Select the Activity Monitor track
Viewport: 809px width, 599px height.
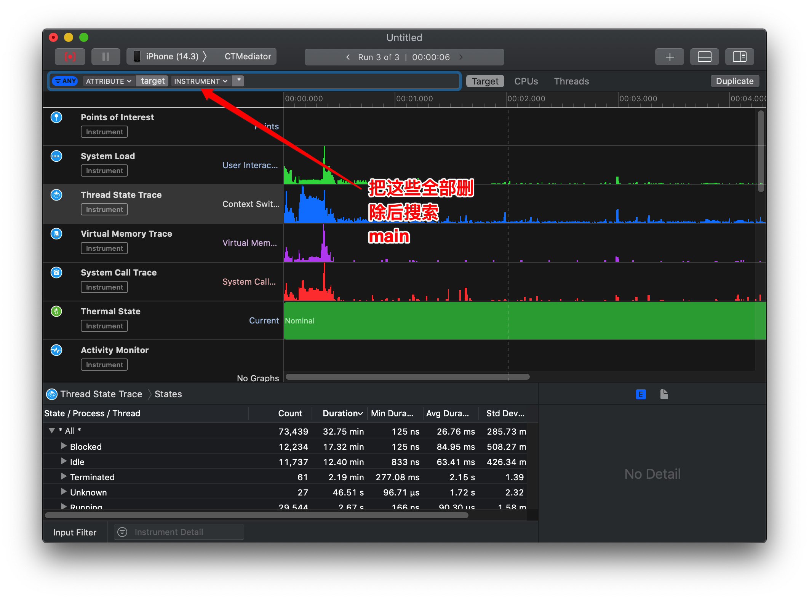click(163, 361)
